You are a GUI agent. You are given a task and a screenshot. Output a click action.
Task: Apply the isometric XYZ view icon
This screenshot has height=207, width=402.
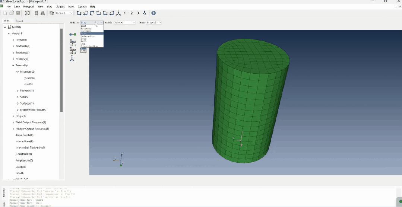pos(118,13)
